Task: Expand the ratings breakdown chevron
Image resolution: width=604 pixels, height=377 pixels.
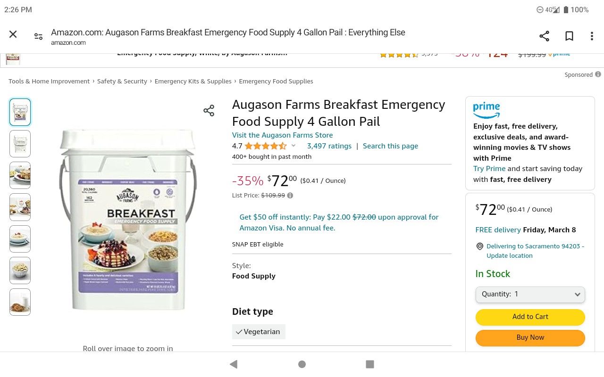Action: click(x=294, y=146)
